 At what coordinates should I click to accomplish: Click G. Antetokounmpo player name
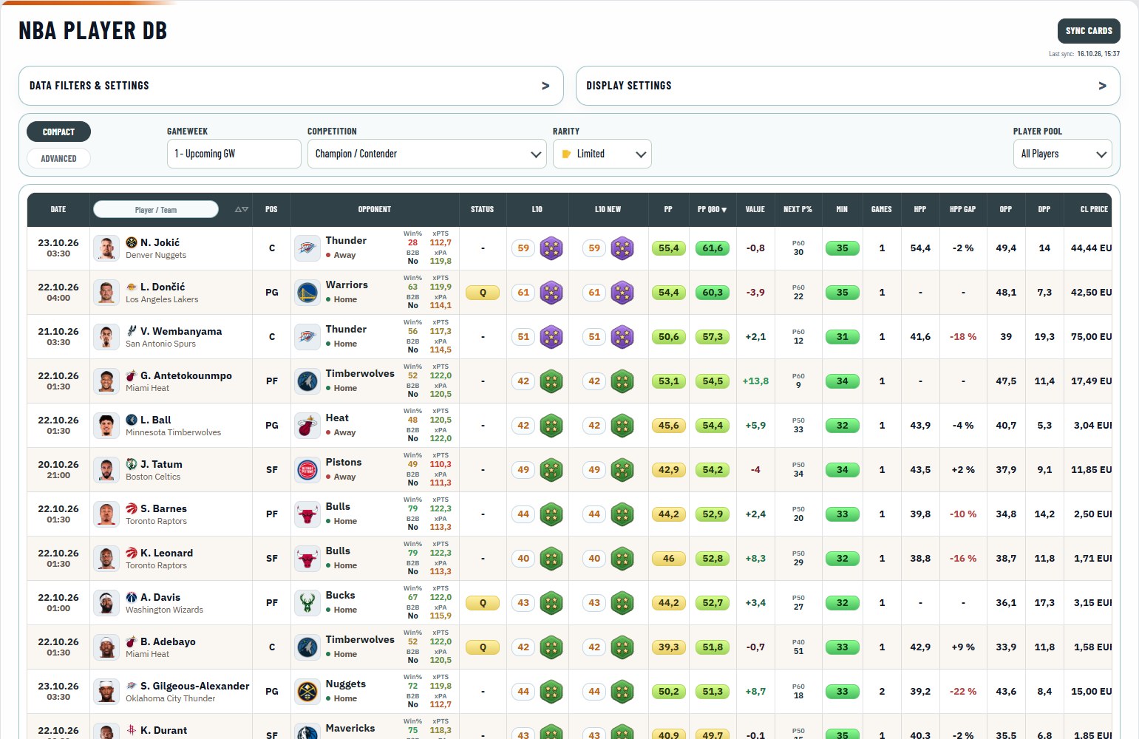pos(186,375)
